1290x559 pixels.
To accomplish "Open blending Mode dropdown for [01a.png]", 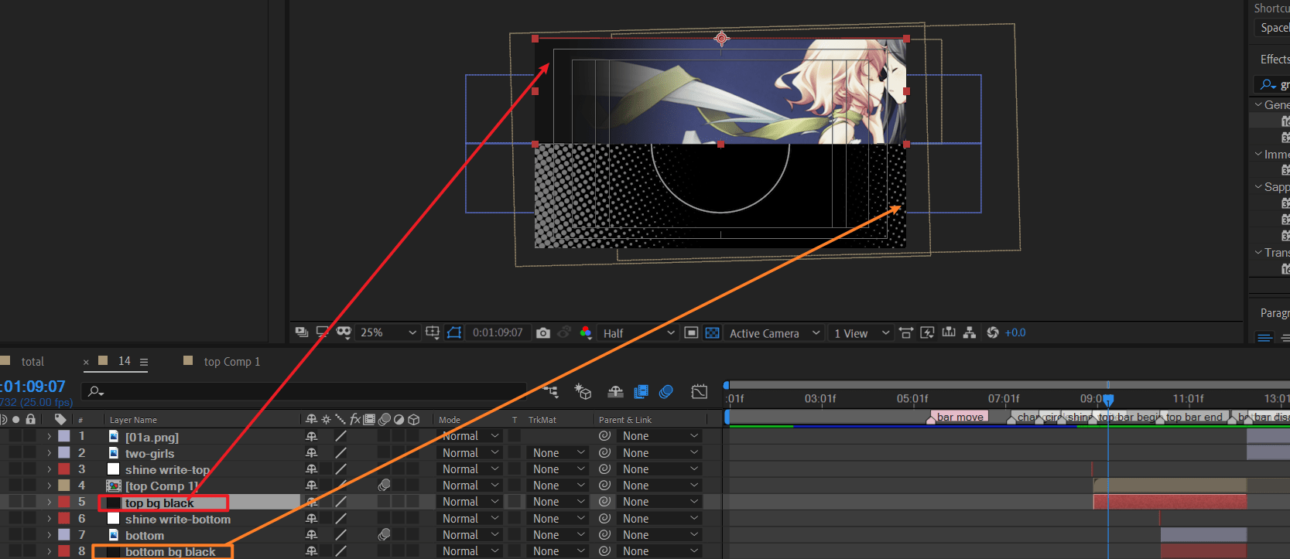I will coord(470,436).
